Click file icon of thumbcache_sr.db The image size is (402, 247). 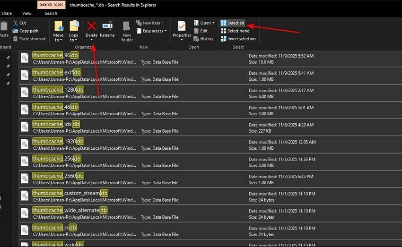point(25,230)
